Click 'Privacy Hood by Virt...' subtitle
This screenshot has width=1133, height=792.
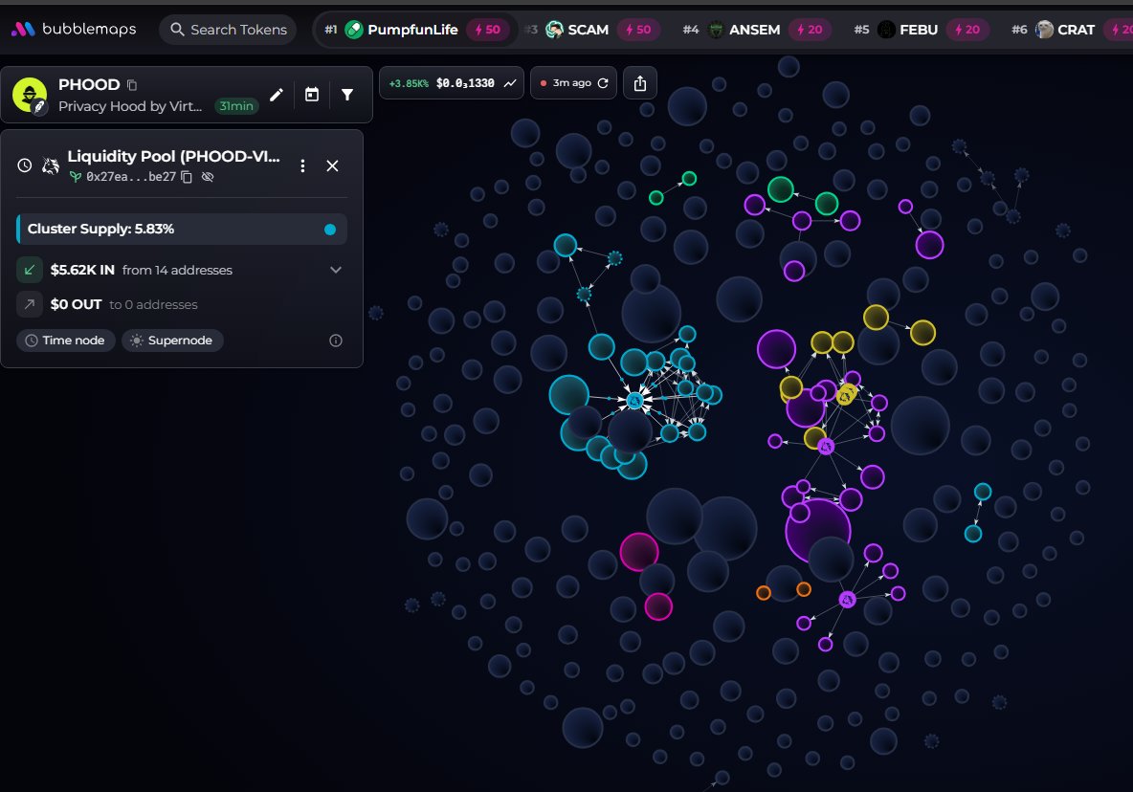[x=130, y=106]
